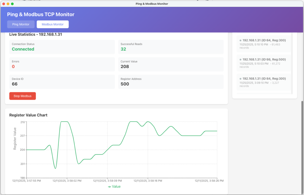This screenshot has width=304, height=195.
Task: Click the gray dot beside the ID:66 entry
Action: 240,59
